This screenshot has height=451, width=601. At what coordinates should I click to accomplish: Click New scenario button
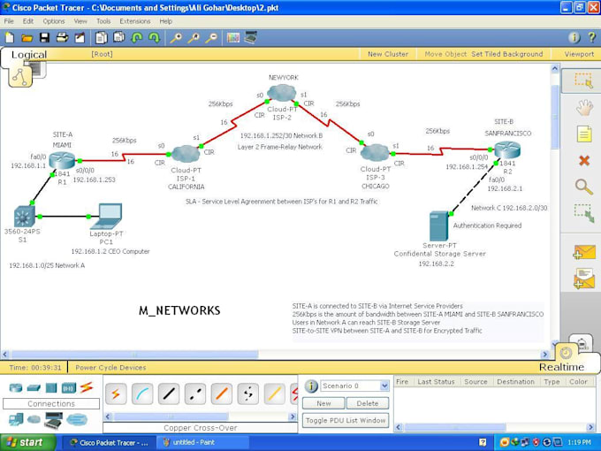click(323, 403)
